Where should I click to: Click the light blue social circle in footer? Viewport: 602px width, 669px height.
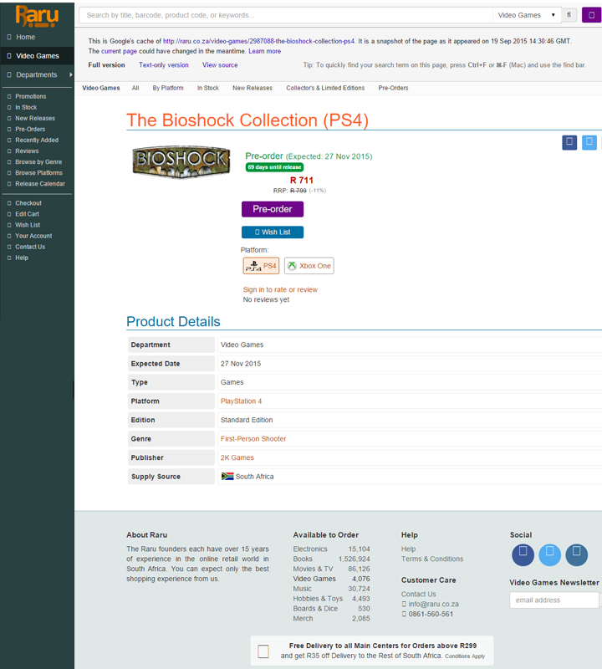[x=550, y=554]
